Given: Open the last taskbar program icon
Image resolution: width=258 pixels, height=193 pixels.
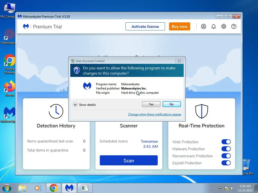Looking at the screenshot, I should (85, 188).
